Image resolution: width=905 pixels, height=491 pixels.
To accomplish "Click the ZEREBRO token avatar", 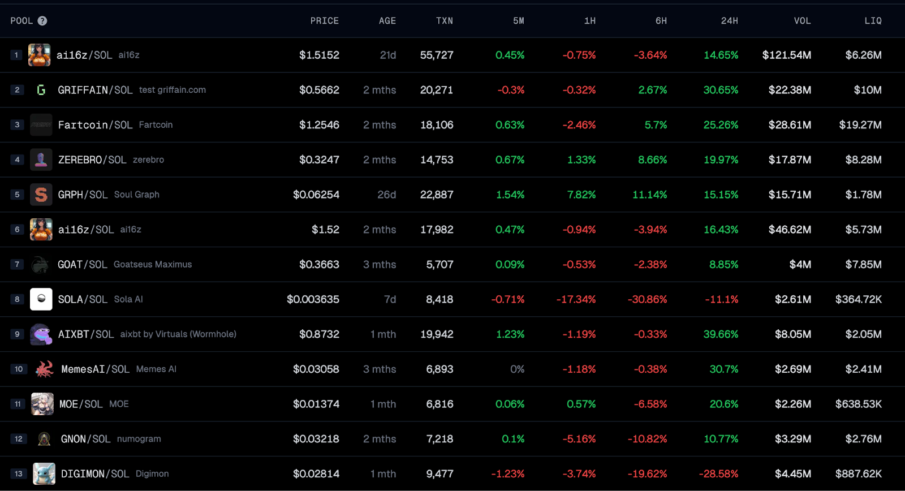I will (x=41, y=160).
